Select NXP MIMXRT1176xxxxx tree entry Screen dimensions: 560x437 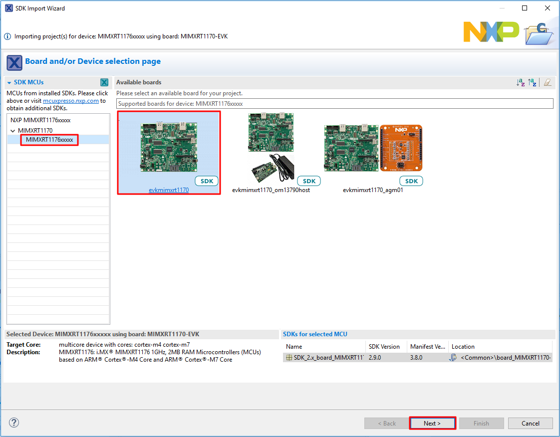pos(40,120)
